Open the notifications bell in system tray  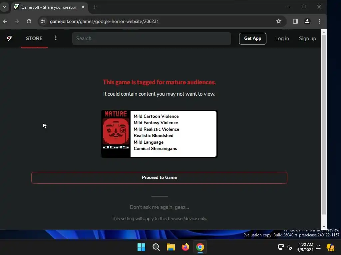318,247
